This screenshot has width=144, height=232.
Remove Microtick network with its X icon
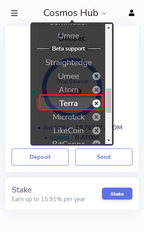click(x=96, y=117)
